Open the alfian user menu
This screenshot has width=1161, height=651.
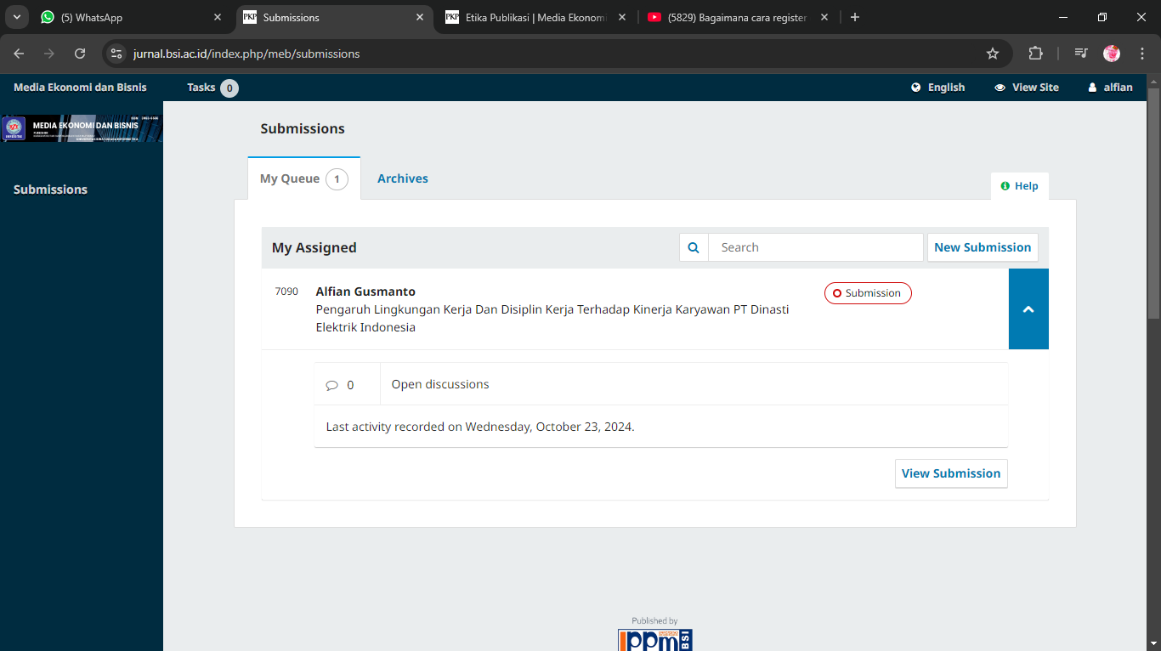click(x=1111, y=88)
